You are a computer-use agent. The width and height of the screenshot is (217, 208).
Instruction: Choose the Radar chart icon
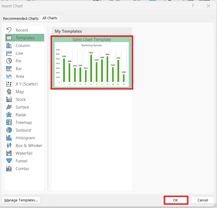(9, 115)
